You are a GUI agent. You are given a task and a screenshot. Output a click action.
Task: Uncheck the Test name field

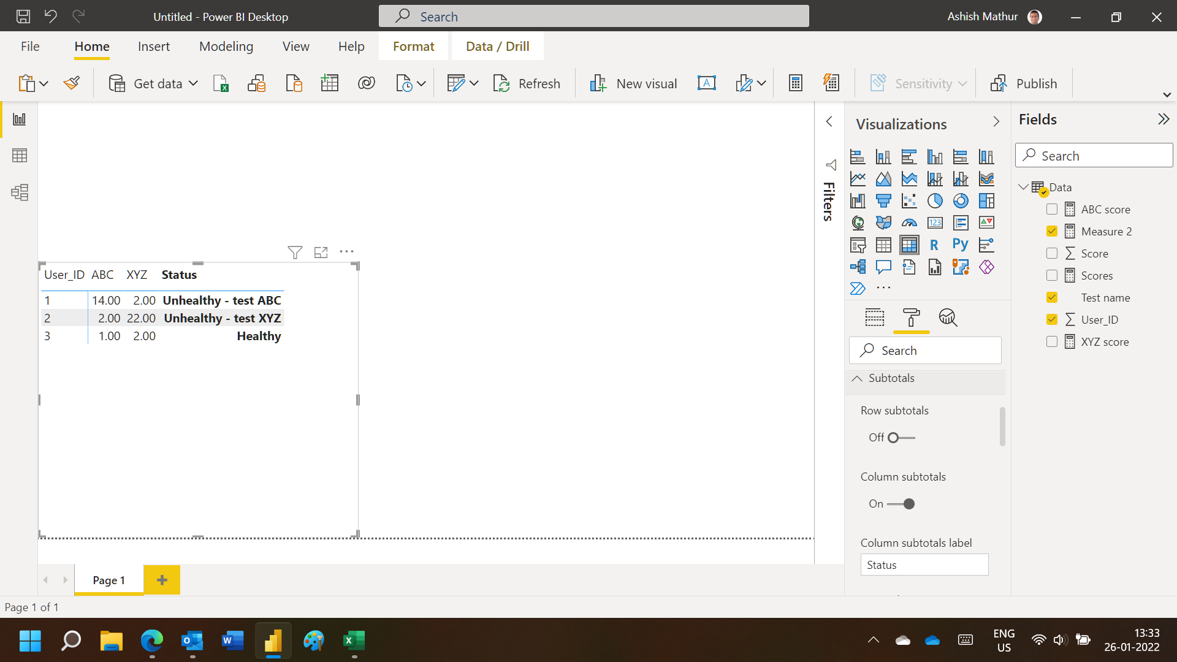[1052, 298]
